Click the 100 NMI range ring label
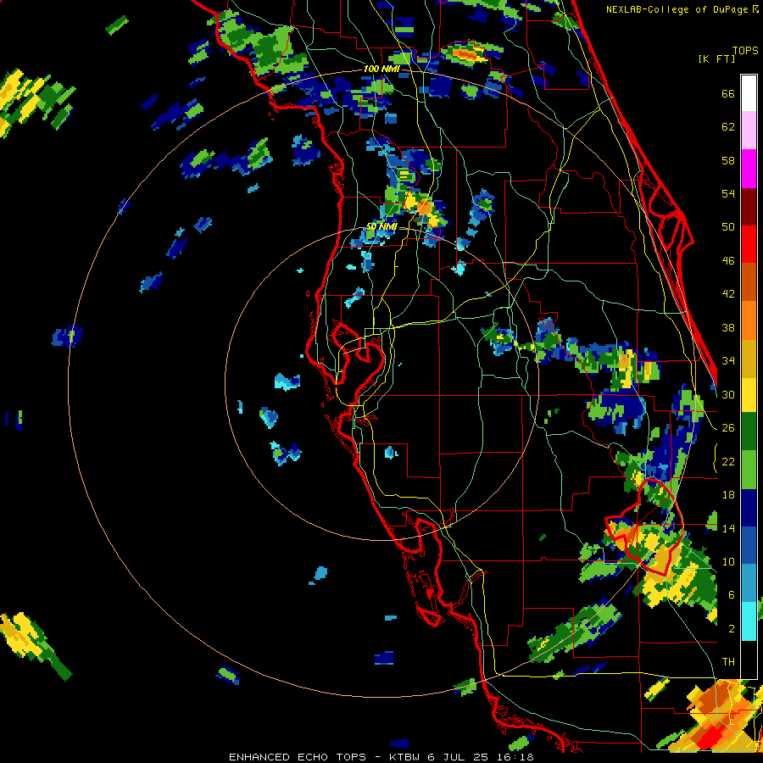The image size is (763, 763). pos(381,70)
